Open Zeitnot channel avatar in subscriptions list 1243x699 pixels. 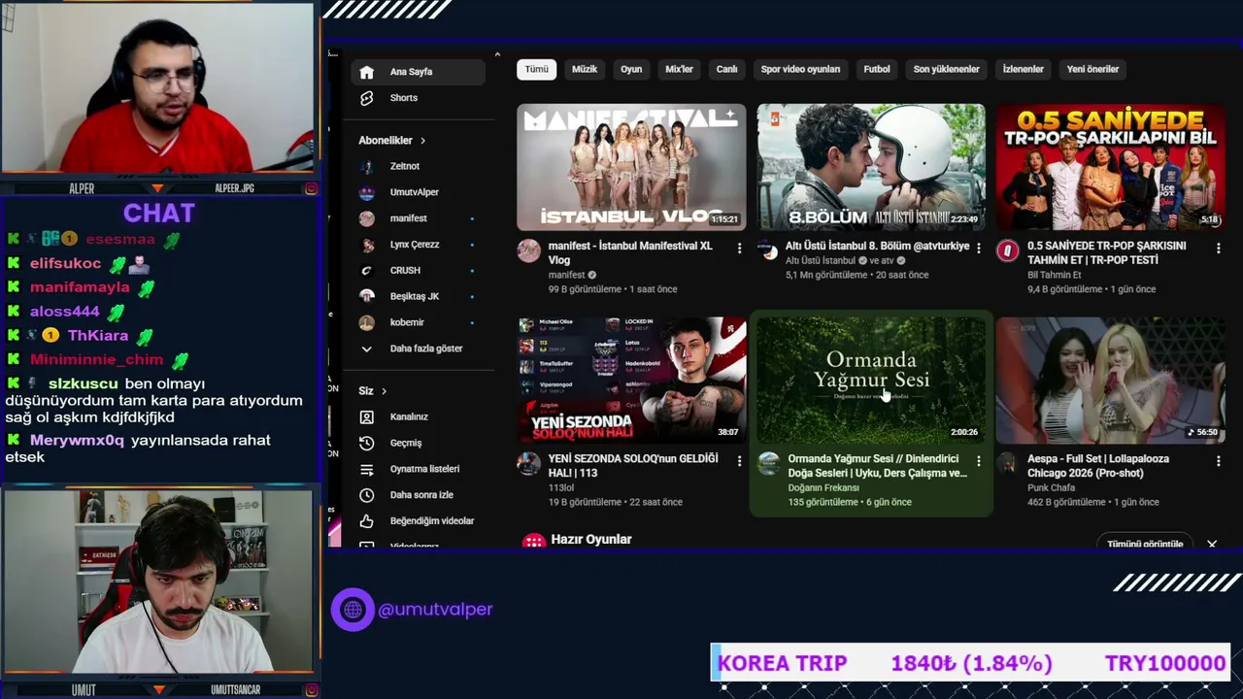[366, 166]
